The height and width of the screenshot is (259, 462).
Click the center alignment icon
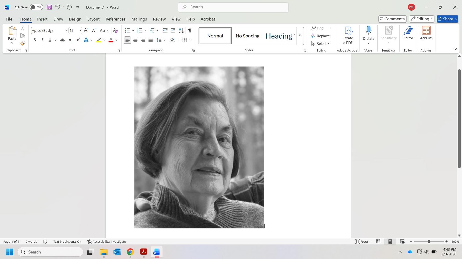135,40
